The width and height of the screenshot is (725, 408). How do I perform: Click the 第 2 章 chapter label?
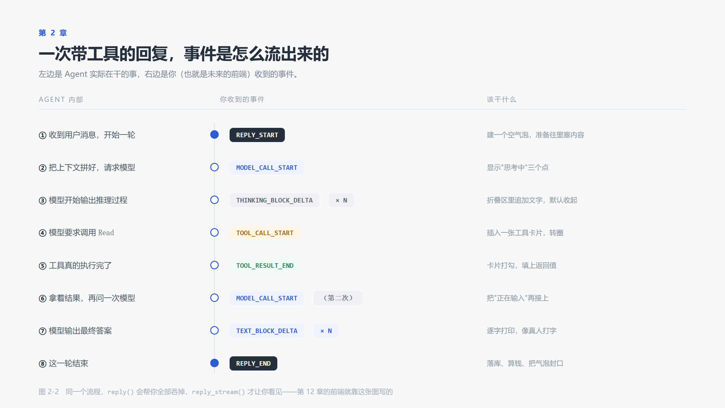(53, 33)
